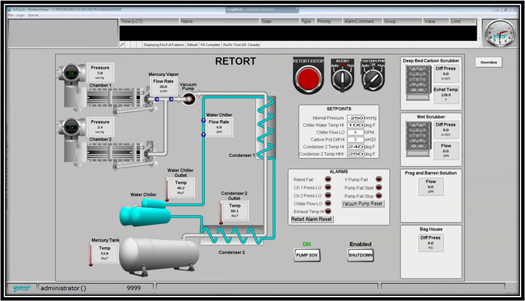Click the Mercury Vapor Flow Rate readout

[163, 86]
